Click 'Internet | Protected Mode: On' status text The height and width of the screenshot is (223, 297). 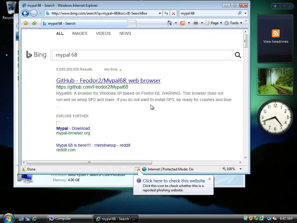171,169
